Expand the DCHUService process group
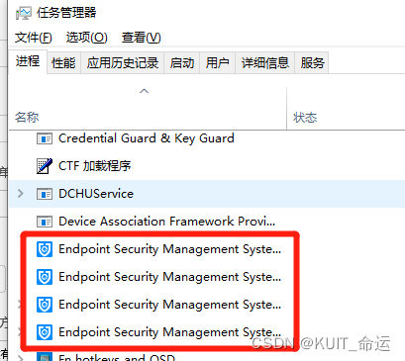Viewport: 405px width, 361px height. [x=21, y=194]
